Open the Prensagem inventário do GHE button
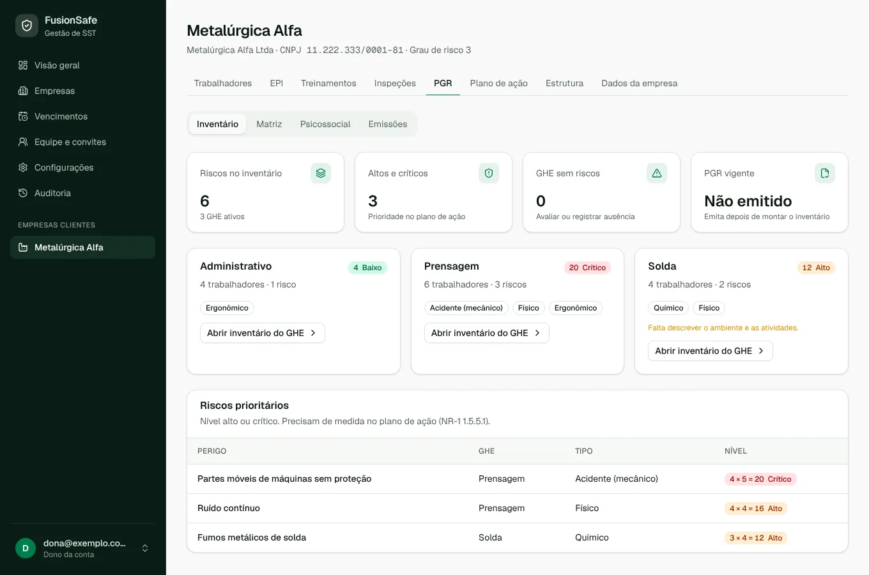Image resolution: width=869 pixels, height=575 pixels. tap(486, 333)
